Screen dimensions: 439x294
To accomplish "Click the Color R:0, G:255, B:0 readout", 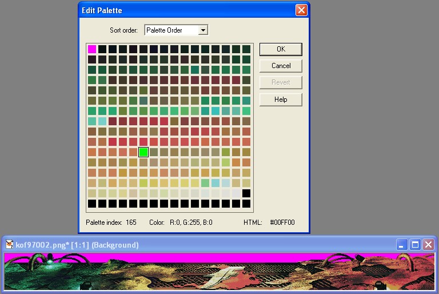I will click(181, 223).
